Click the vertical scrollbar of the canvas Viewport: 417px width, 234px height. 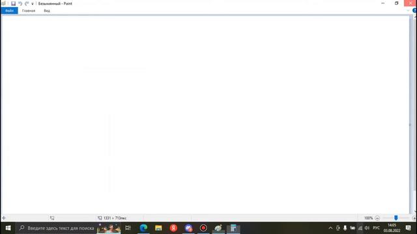point(414,114)
